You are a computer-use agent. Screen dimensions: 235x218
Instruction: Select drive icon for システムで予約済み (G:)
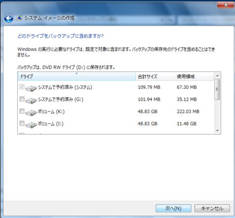[x=31, y=100]
